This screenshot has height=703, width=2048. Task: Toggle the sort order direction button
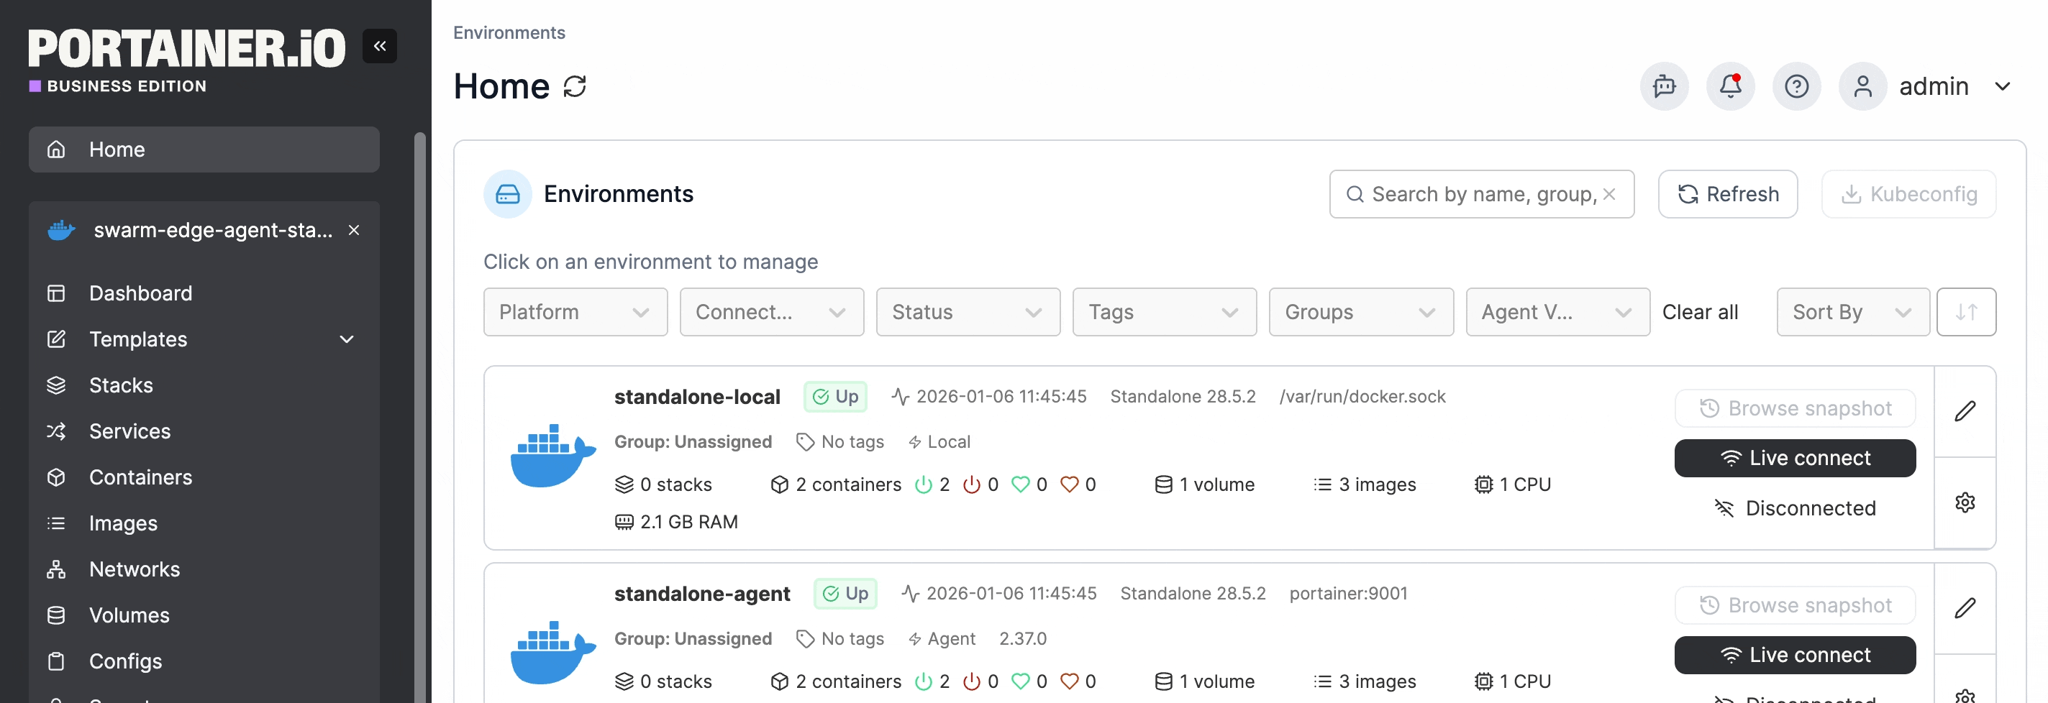1965,312
